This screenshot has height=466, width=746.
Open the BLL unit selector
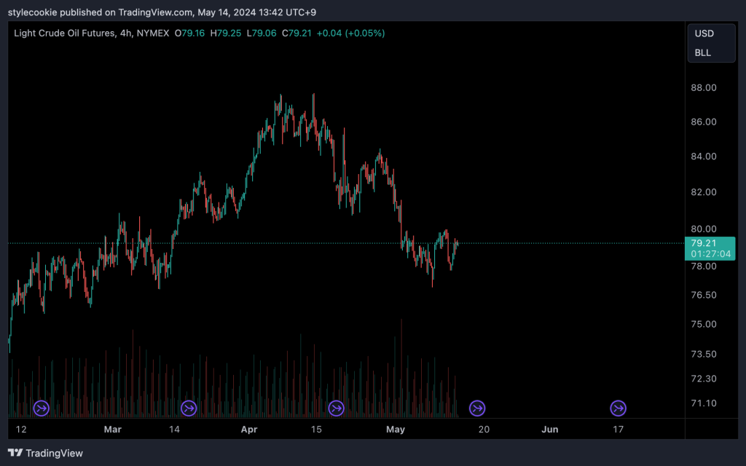(x=703, y=52)
